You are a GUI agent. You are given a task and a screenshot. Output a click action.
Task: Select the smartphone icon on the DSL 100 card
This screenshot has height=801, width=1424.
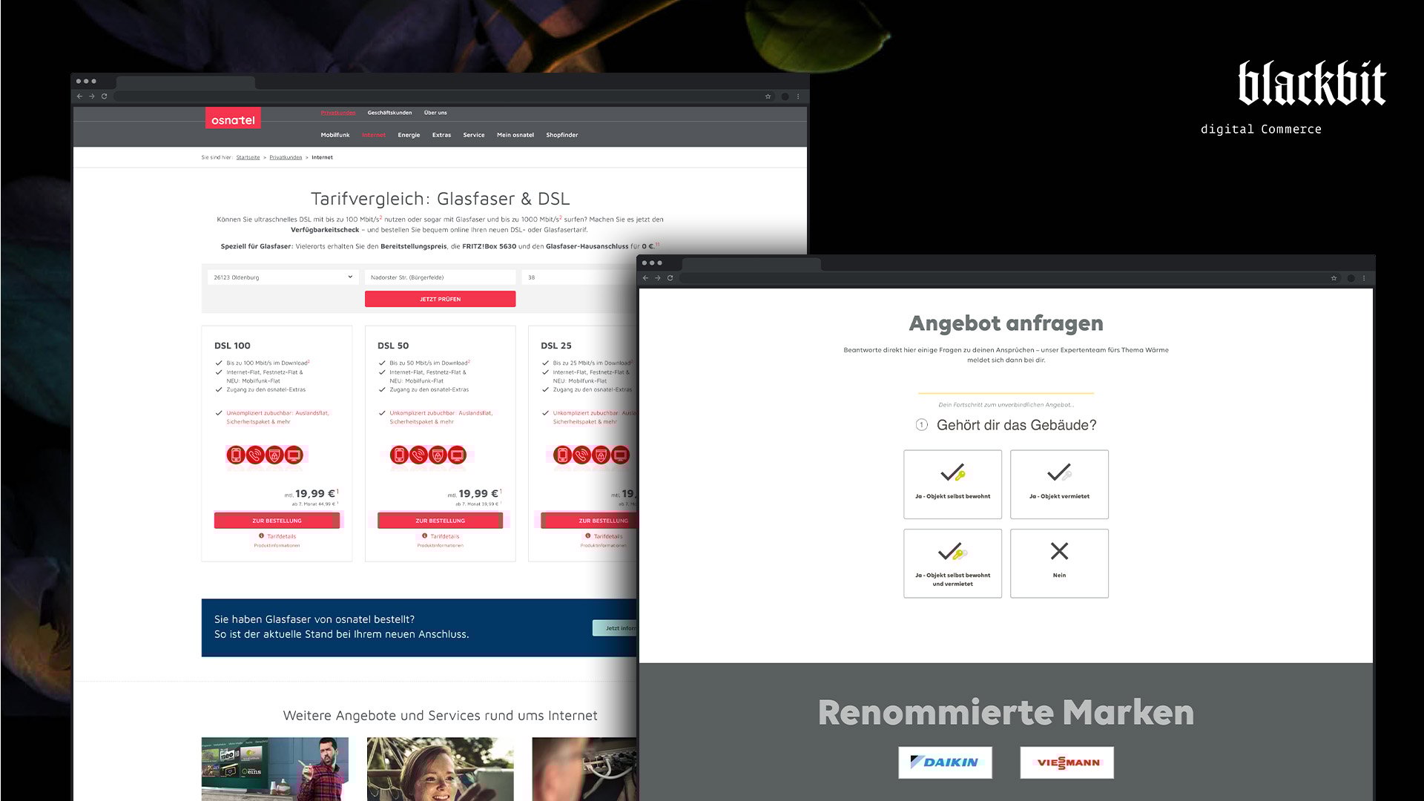pyautogui.click(x=235, y=455)
